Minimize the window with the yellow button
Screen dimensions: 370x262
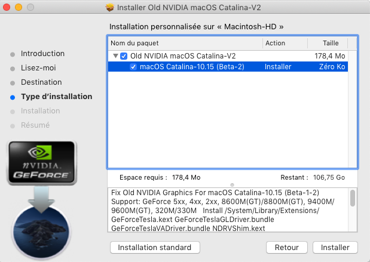click(x=19, y=7)
